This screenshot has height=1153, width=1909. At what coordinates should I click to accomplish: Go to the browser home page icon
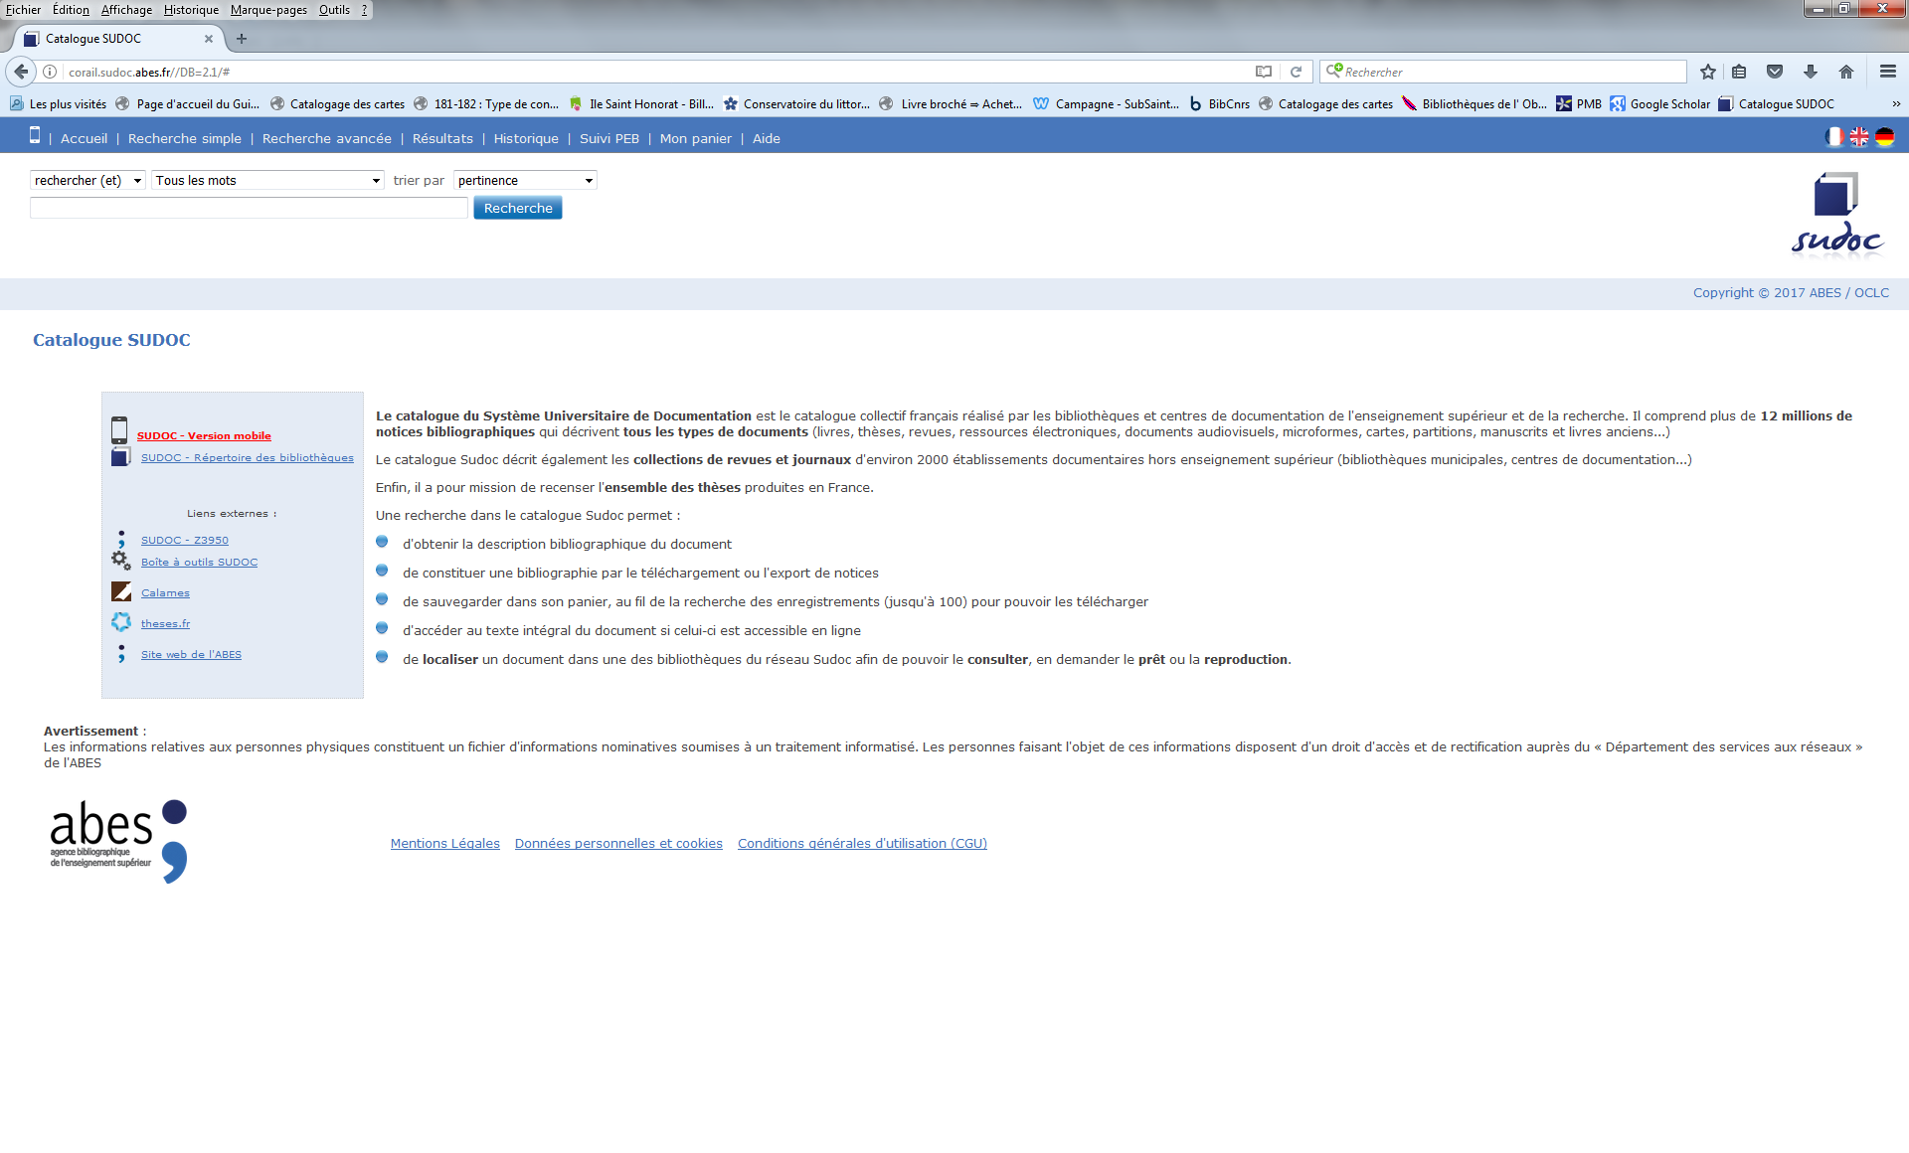1846,72
